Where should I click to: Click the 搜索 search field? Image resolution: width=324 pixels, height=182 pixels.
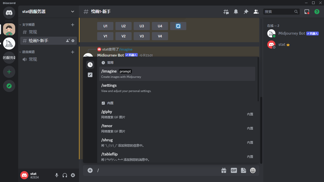coord(281,12)
